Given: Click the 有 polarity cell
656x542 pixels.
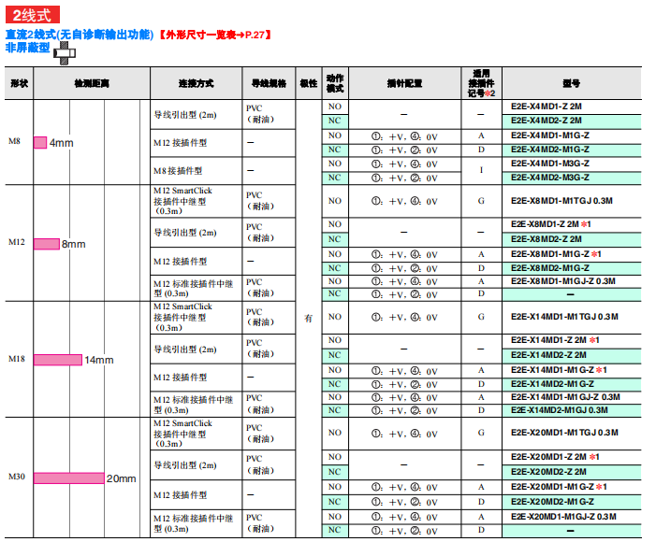Looking at the screenshot, I should coord(309,319).
